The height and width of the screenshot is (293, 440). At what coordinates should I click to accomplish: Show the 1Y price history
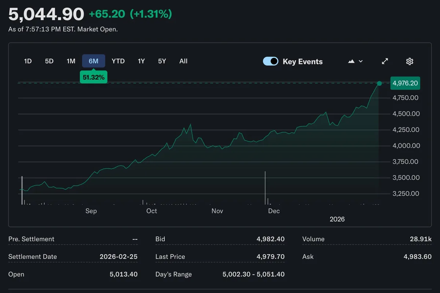[141, 61]
